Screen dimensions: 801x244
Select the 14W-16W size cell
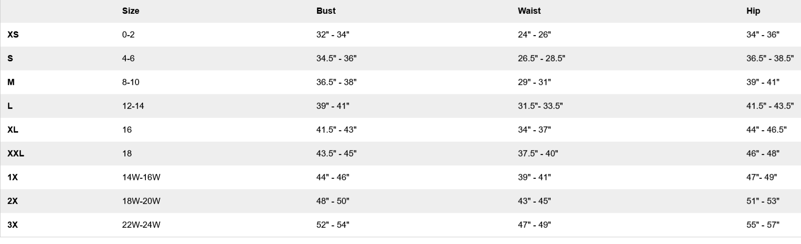141,177
